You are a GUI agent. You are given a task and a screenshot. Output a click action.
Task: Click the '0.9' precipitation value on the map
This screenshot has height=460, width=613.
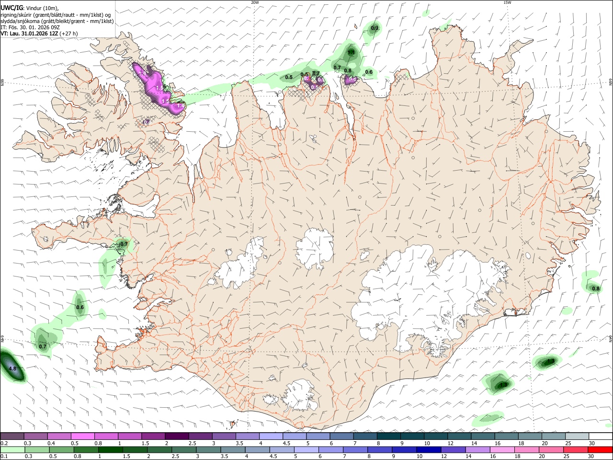375,28
